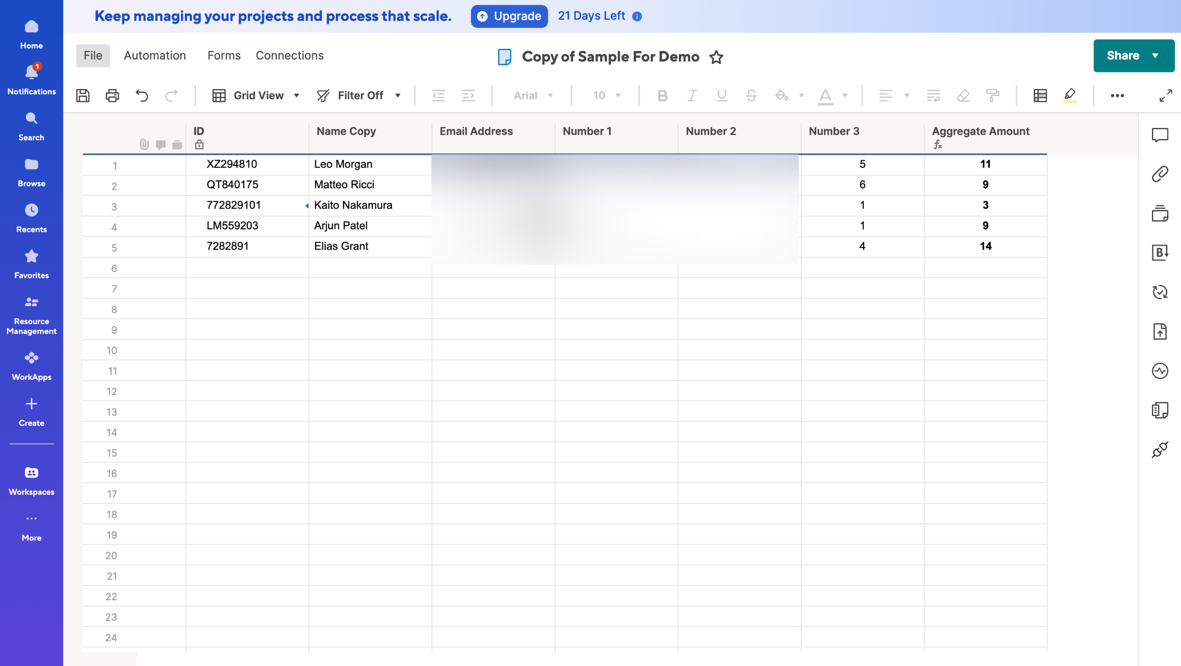The width and height of the screenshot is (1181, 666).
Task: Undo the last action
Action: pyautogui.click(x=142, y=96)
